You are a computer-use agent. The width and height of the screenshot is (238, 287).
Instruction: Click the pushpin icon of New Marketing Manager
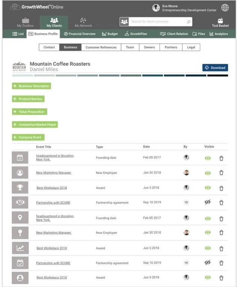pyautogui.click(x=20, y=233)
